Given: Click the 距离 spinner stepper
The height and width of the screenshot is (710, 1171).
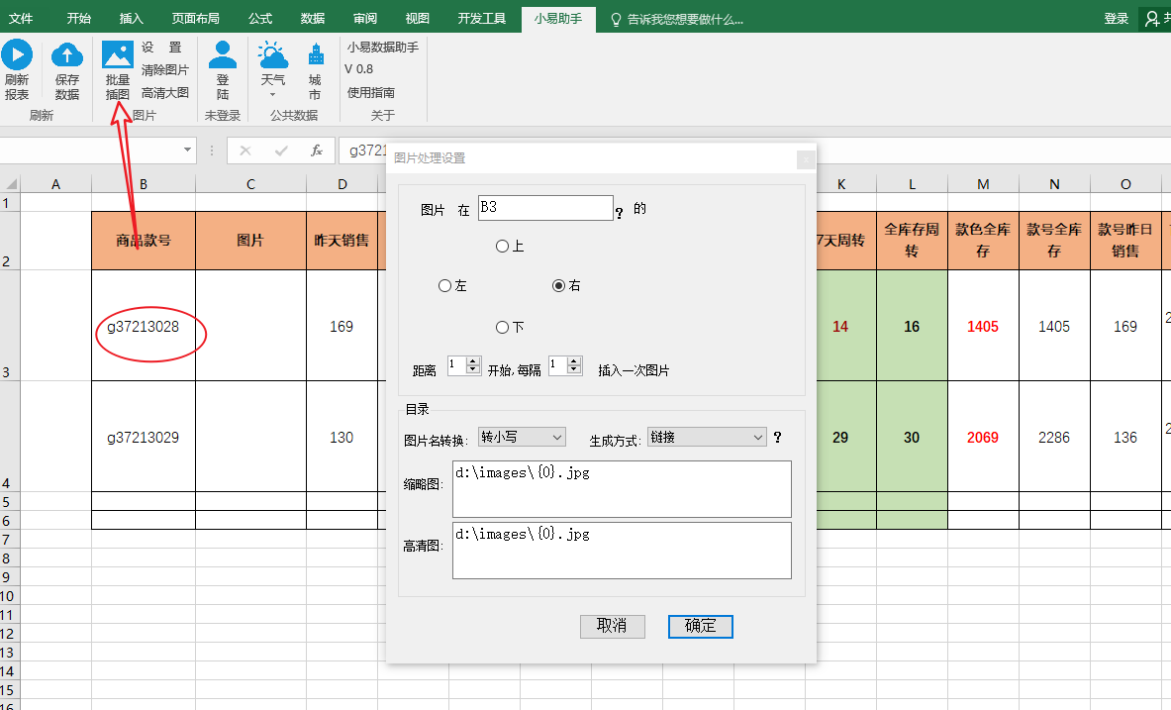Looking at the screenshot, I should point(472,365).
